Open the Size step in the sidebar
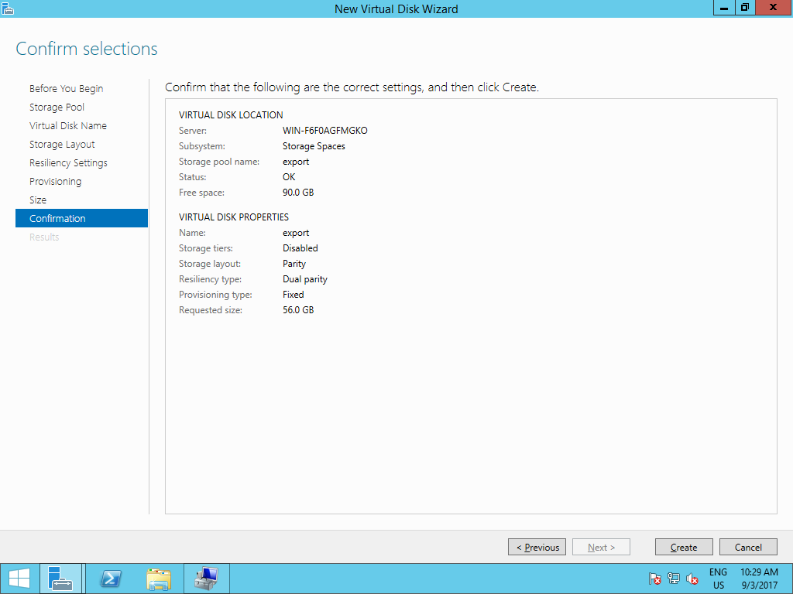The width and height of the screenshot is (793, 594). click(38, 200)
